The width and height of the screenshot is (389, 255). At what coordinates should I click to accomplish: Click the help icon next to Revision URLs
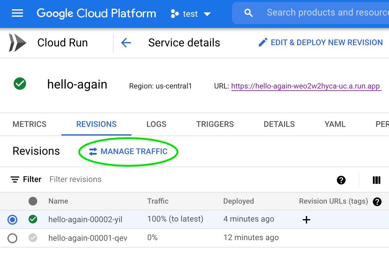tap(377, 201)
